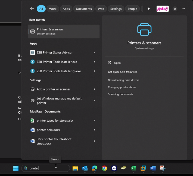Go back using the search panel arrow
This screenshot has height=176, width=193.
point(32,9)
